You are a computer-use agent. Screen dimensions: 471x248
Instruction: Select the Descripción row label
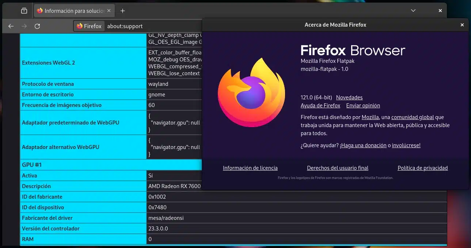pos(37,186)
